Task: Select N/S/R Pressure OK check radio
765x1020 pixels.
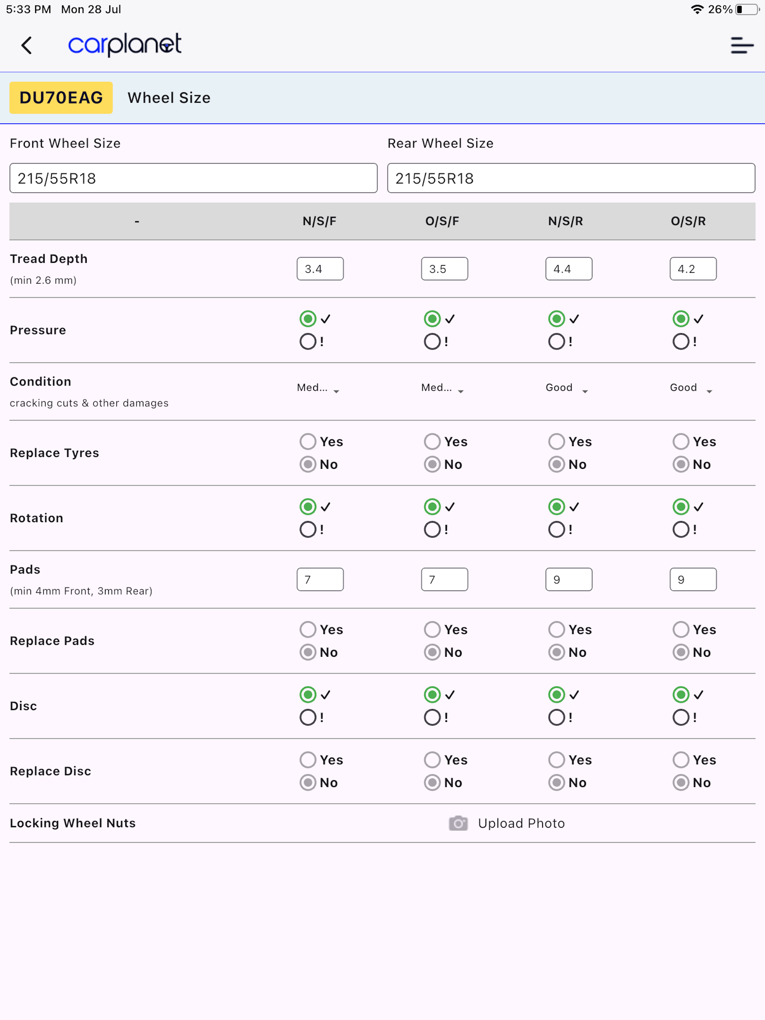Action: coord(556,319)
